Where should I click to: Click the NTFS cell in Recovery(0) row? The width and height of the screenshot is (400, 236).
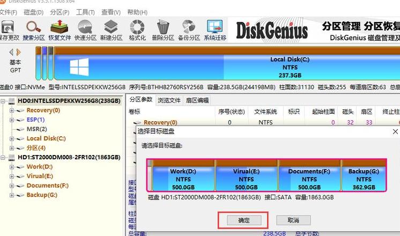pos(265,122)
